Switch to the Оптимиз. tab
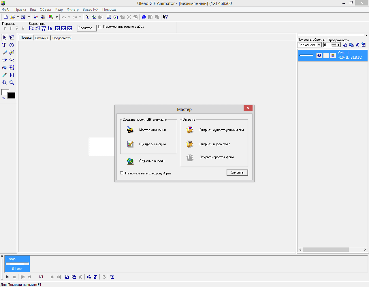The image size is (369, 287). click(42, 38)
